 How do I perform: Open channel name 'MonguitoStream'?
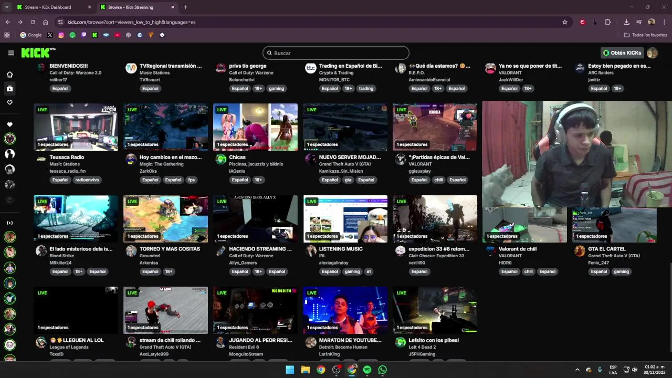coord(246,354)
